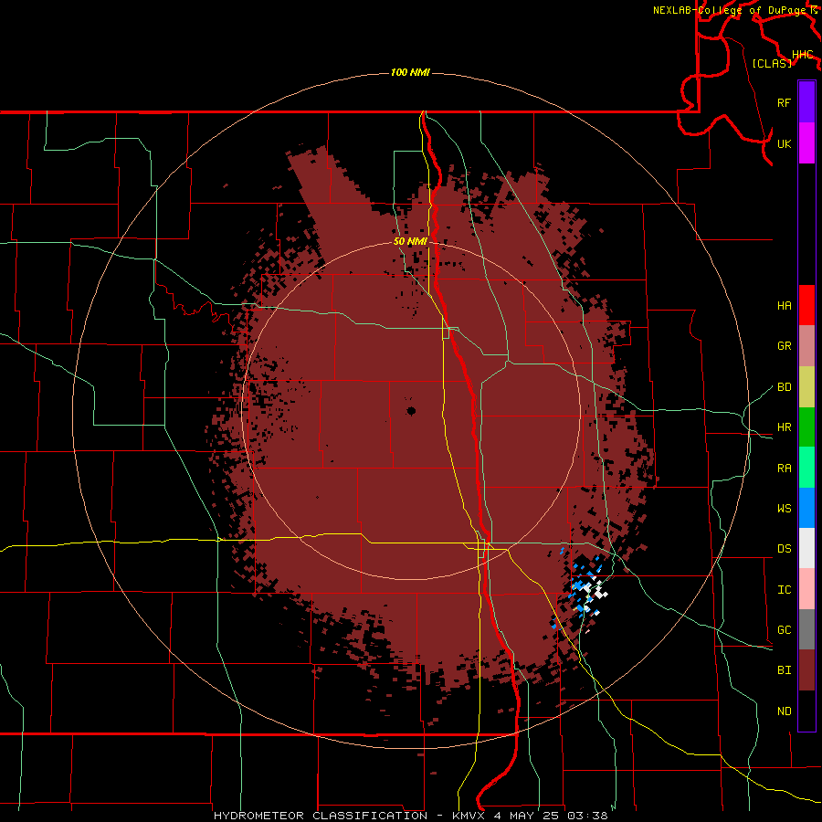Click the white DS legend swatch
Image resolution: width=822 pixels, height=822 pixels.
[x=806, y=548]
